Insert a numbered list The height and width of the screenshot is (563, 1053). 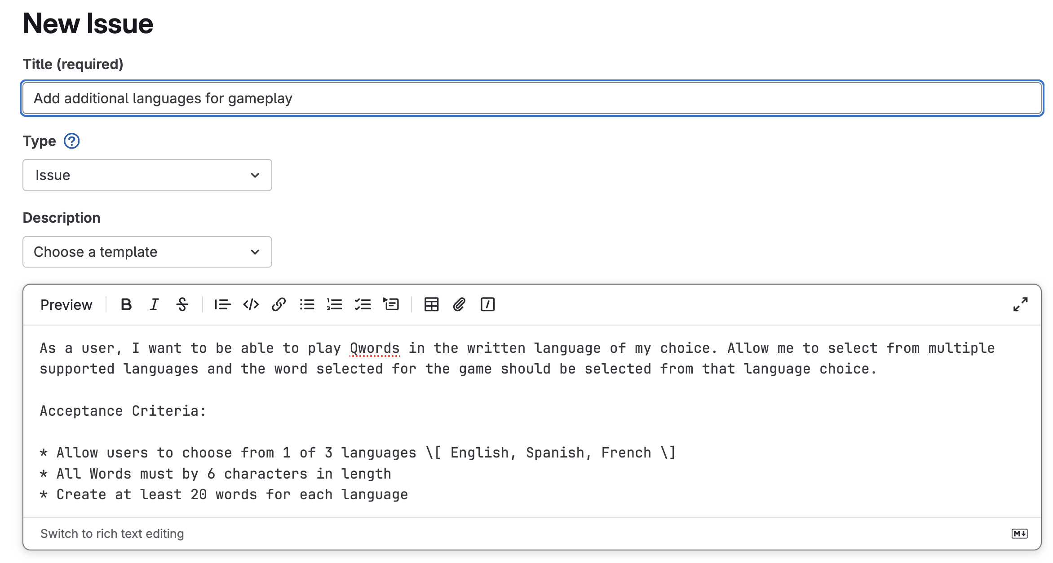pyautogui.click(x=335, y=304)
